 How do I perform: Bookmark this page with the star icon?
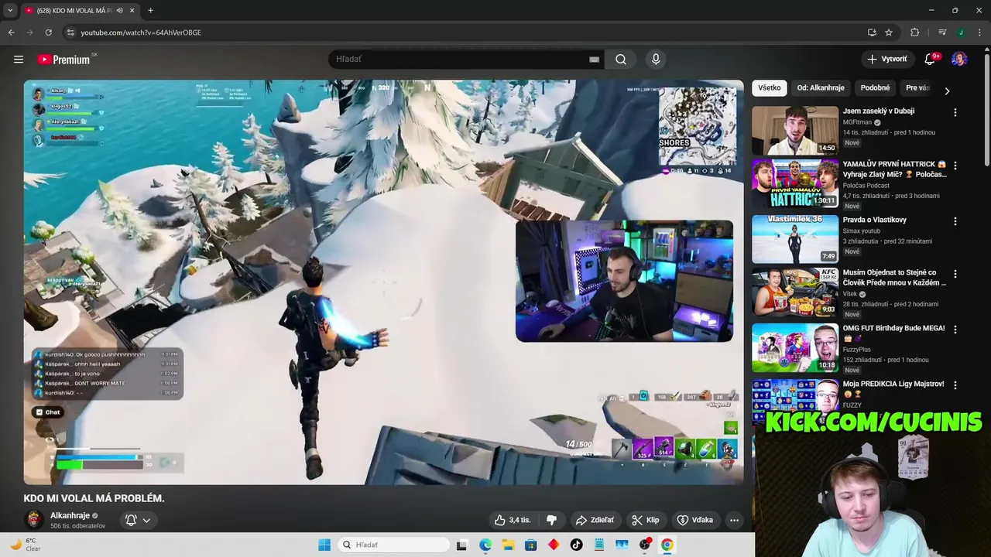(x=889, y=32)
